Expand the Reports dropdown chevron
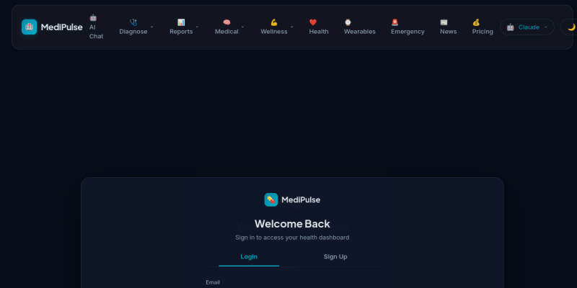 (x=197, y=27)
